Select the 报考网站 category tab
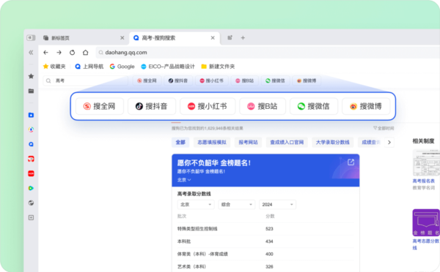Viewport: 440px width, 272px height. [248, 142]
